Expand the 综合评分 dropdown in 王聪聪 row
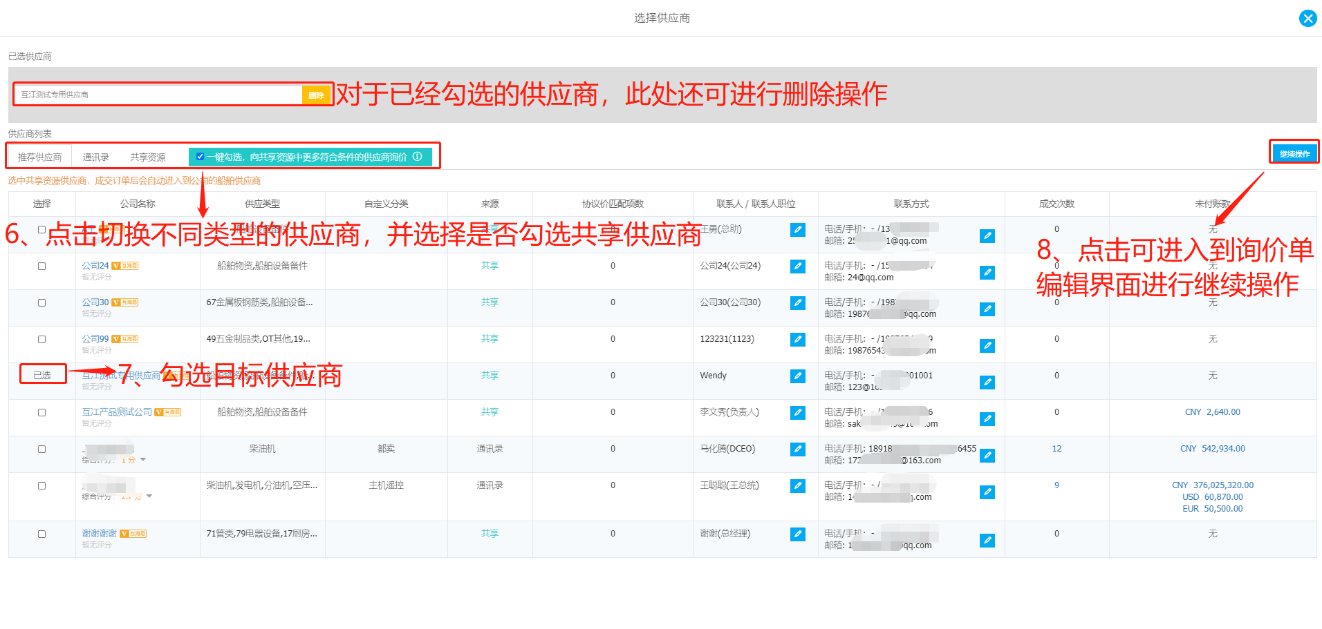This screenshot has height=629, width=1322. point(149,496)
